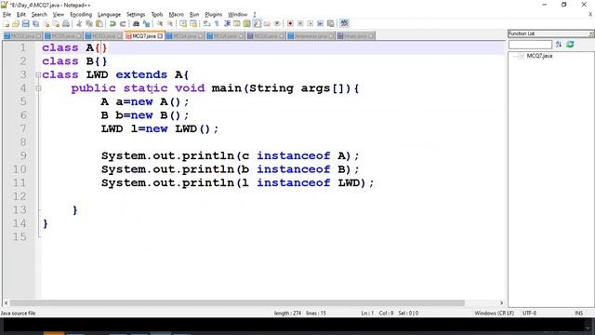
Task: Run macro multiple times icon
Action: (320, 23)
